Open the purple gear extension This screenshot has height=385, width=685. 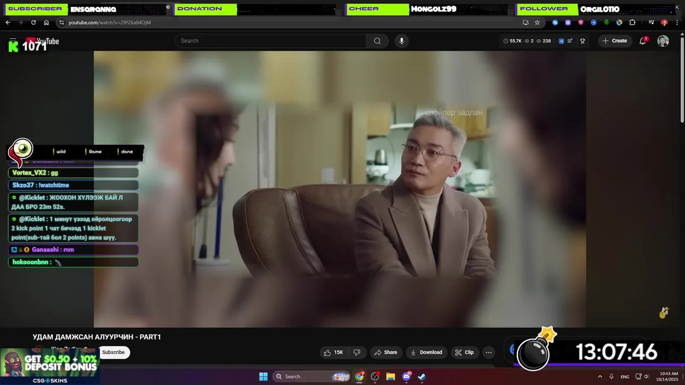point(568,22)
